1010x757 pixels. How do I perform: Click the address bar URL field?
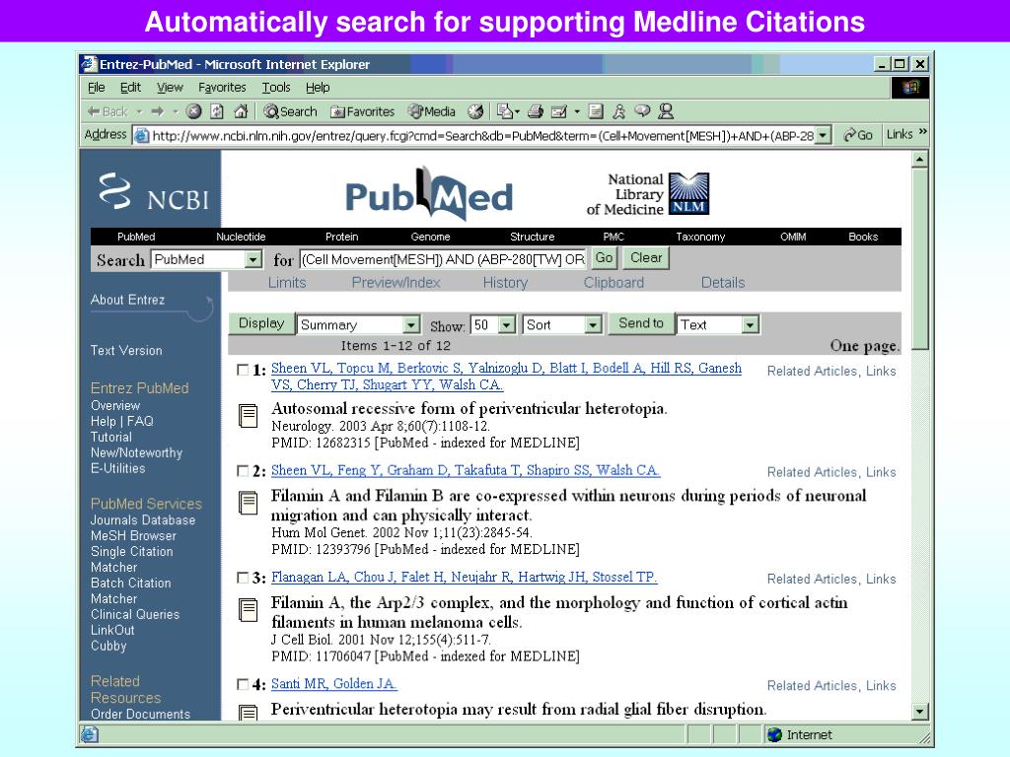click(482, 136)
